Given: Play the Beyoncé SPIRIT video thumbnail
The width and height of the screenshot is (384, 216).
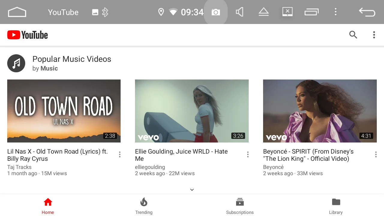Looking at the screenshot, I should (320, 111).
